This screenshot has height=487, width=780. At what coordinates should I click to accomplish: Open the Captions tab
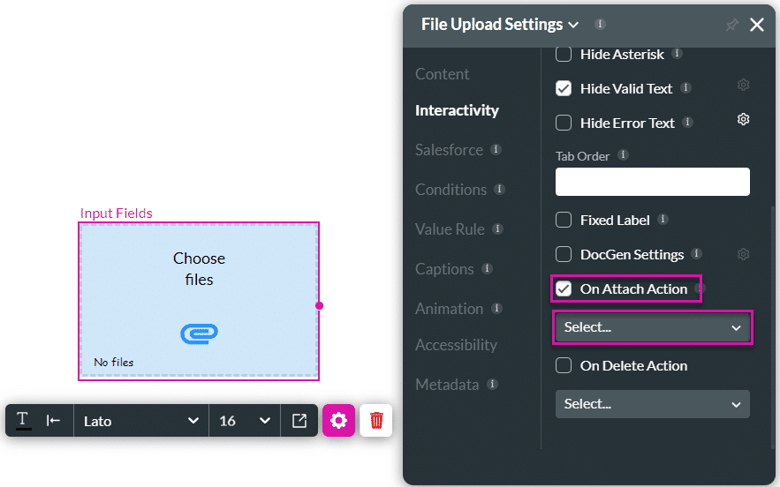[444, 269]
